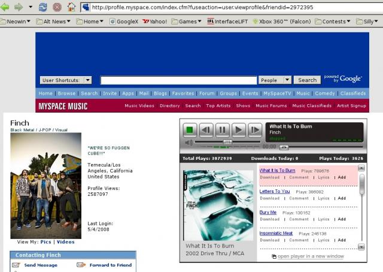
Task: Open the Xbox 360 (Falcon) bookmark
Action: point(282,22)
